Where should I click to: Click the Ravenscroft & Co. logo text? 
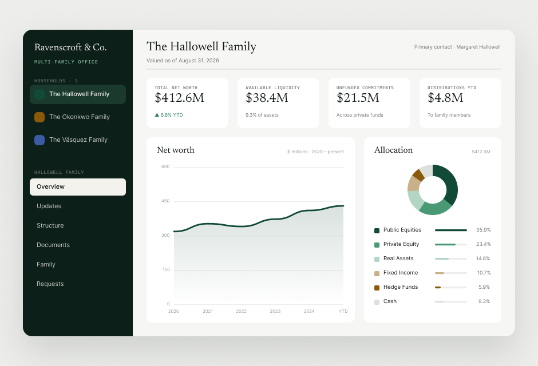(70, 47)
